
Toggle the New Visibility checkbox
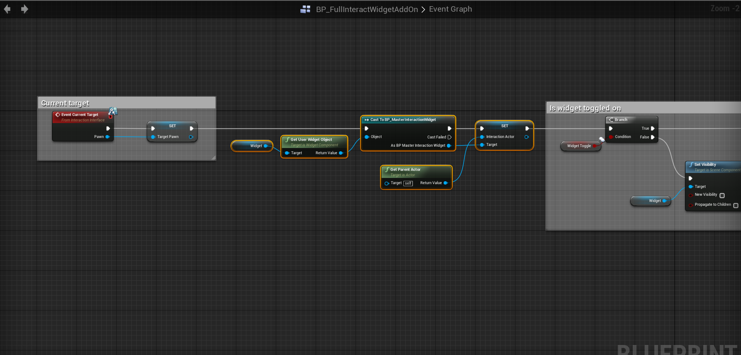(722, 195)
